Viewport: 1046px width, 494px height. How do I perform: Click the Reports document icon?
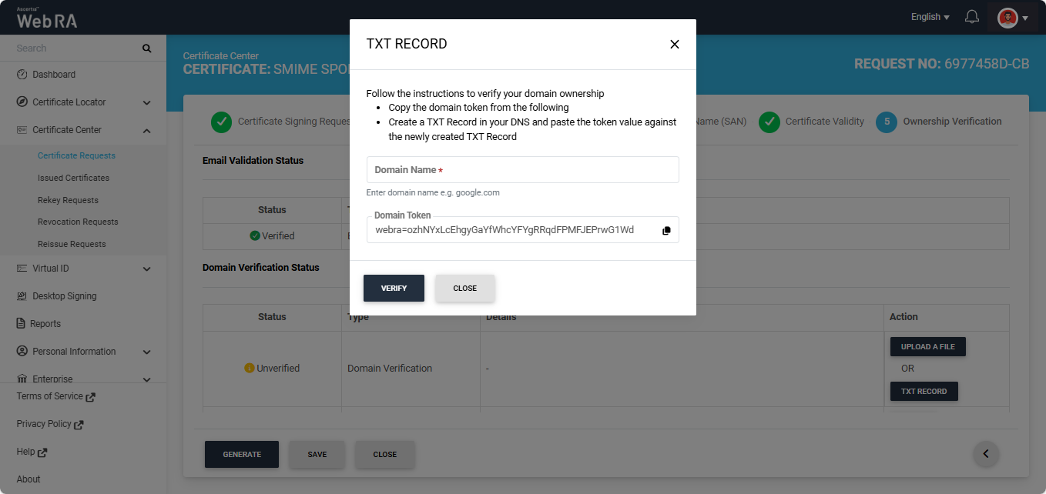point(21,324)
